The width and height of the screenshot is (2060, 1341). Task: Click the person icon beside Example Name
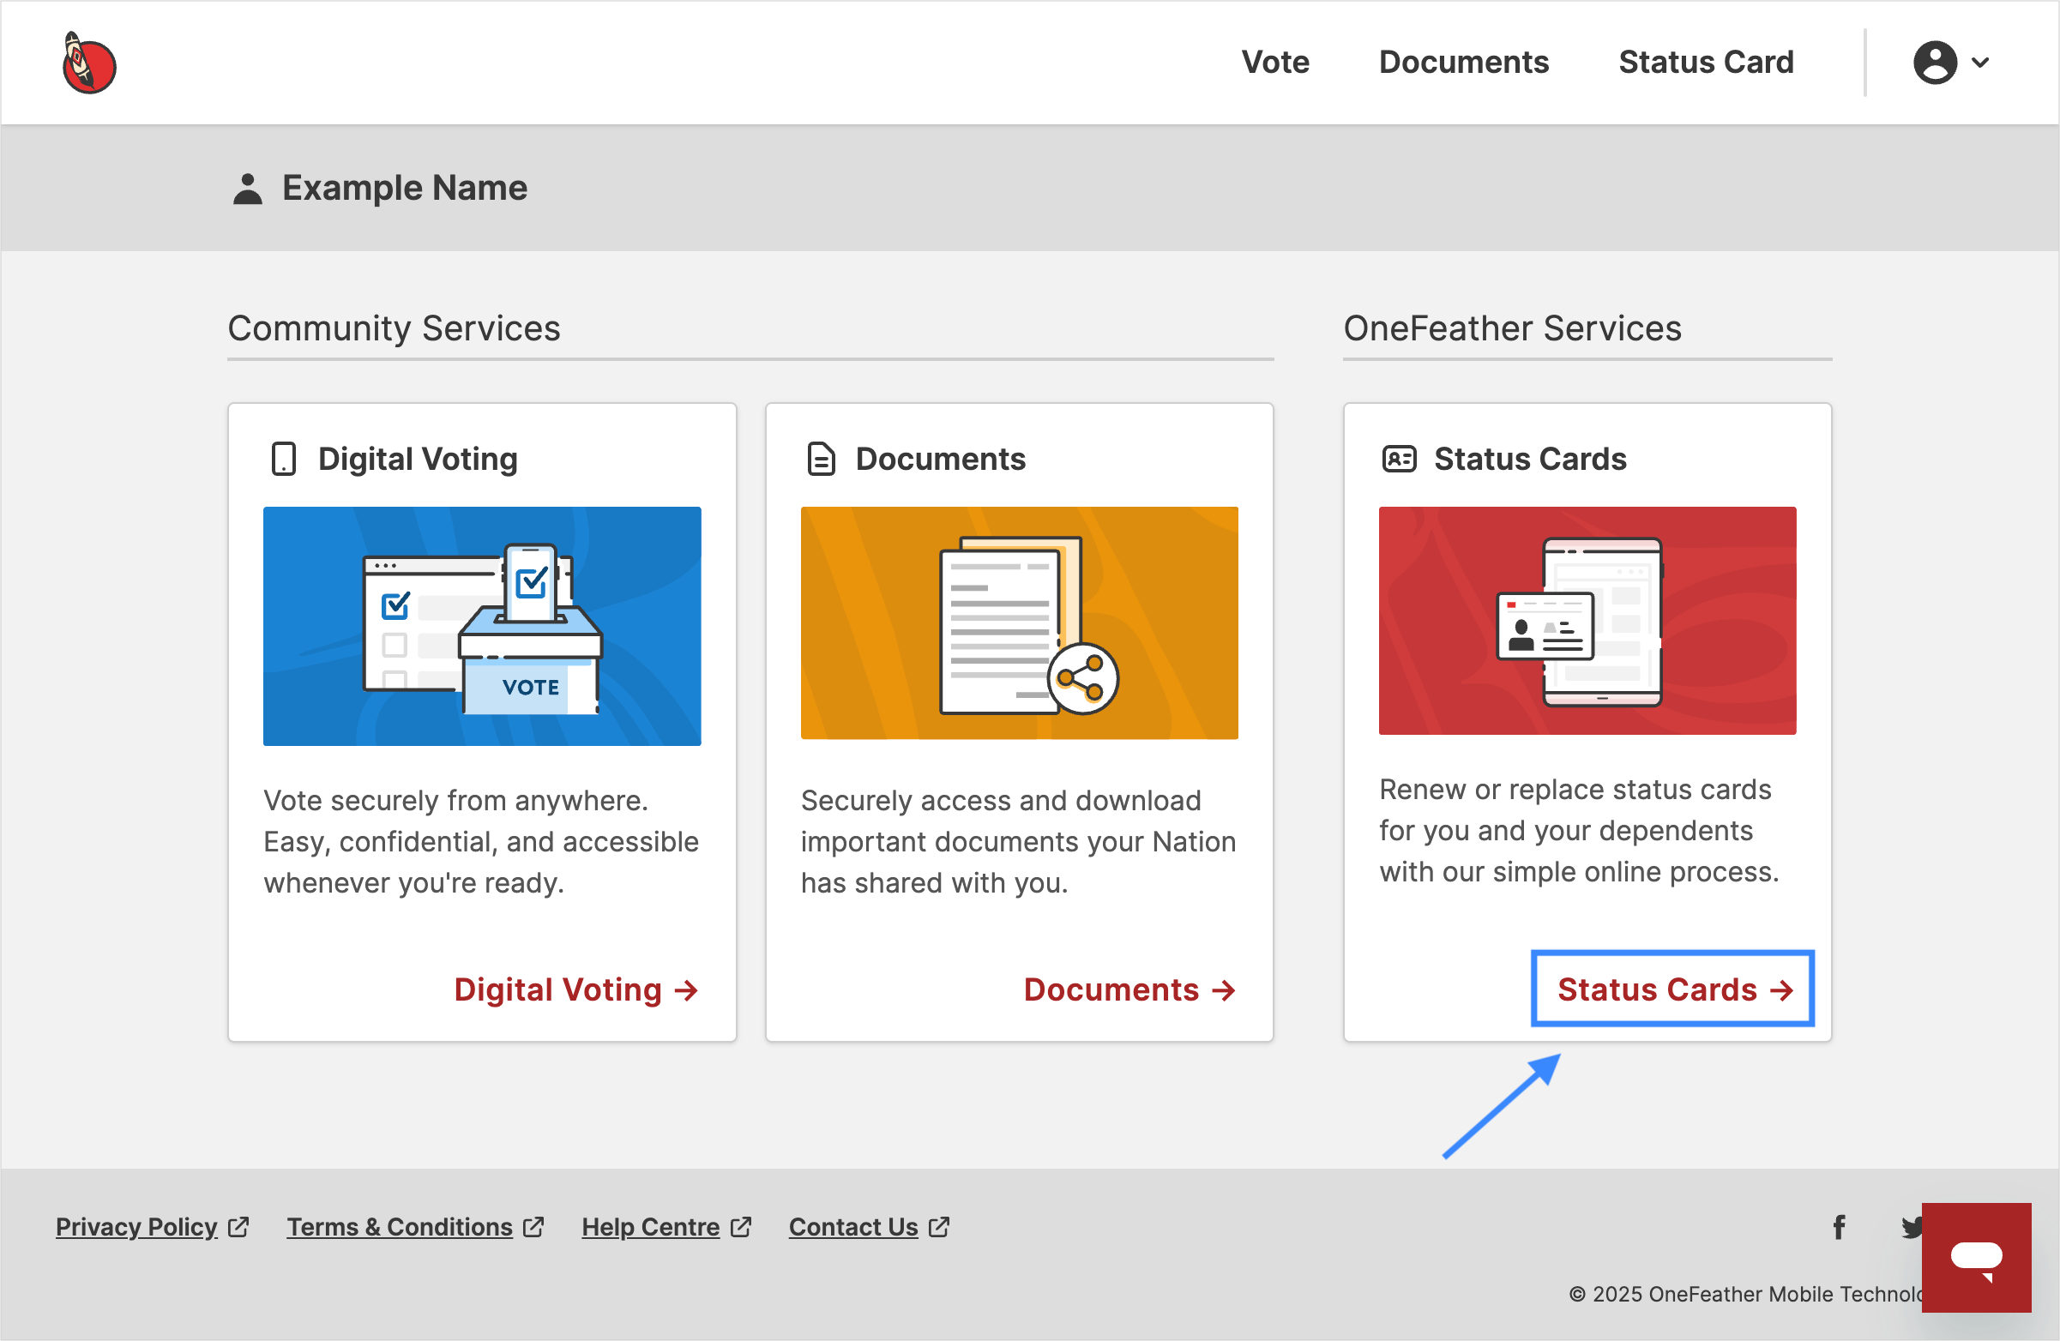[x=248, y=189]
